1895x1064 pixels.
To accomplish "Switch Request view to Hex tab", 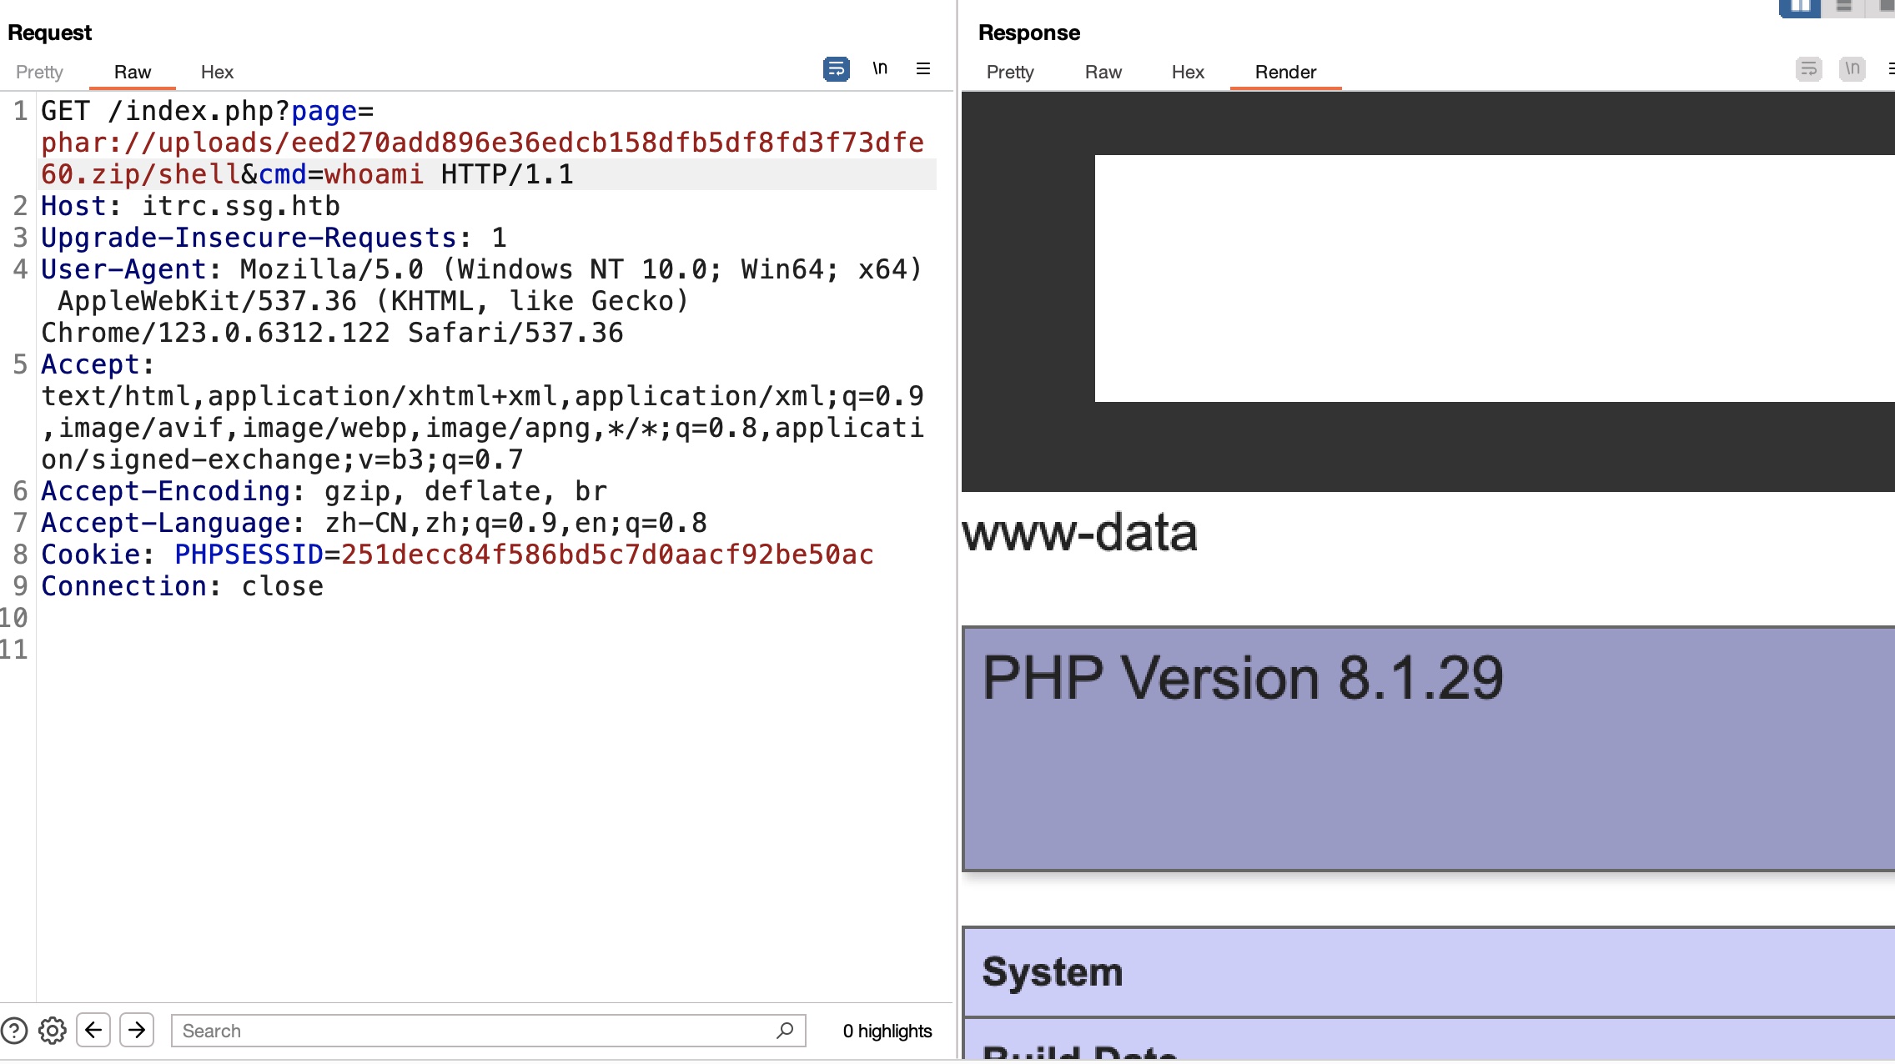I will [217, 73].
